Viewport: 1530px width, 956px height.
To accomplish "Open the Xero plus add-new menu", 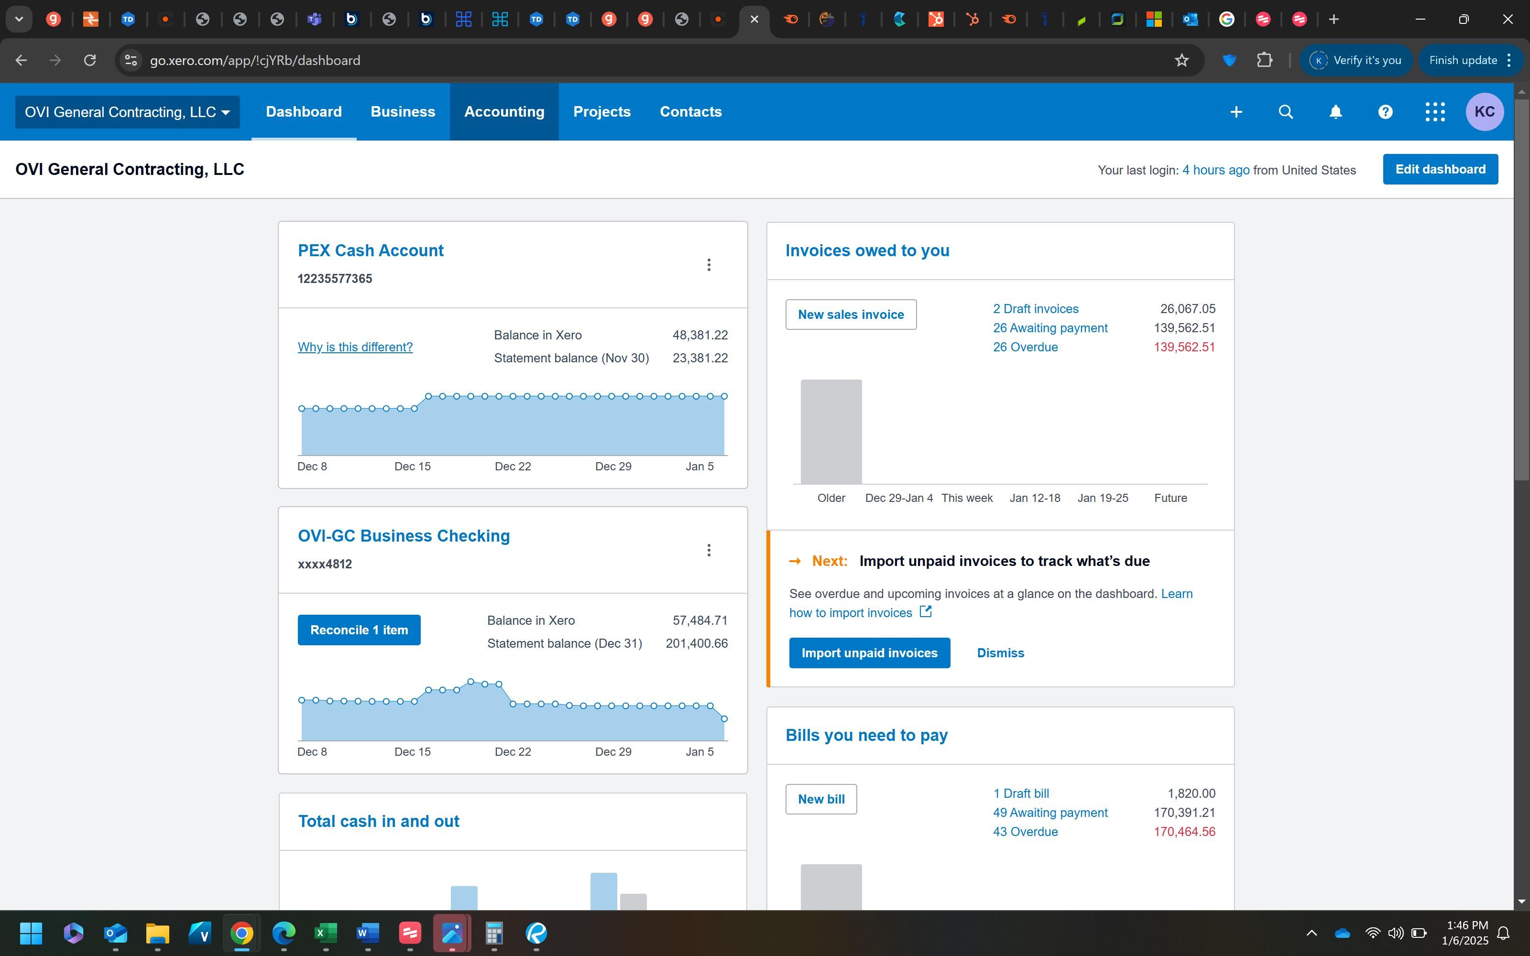I will tap(1236, 112).
